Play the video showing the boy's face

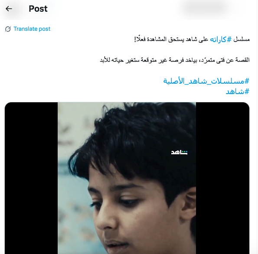click(x=127, y=178)
